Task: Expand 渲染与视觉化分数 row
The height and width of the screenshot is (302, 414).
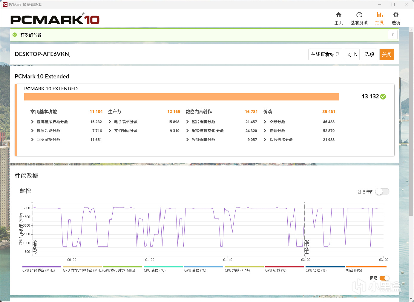Action: pos(188,131)
